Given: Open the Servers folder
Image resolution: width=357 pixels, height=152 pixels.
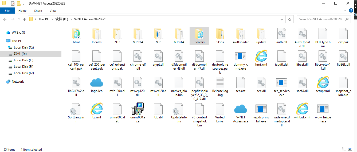Looking at the screenshot, I should point(199,36).
